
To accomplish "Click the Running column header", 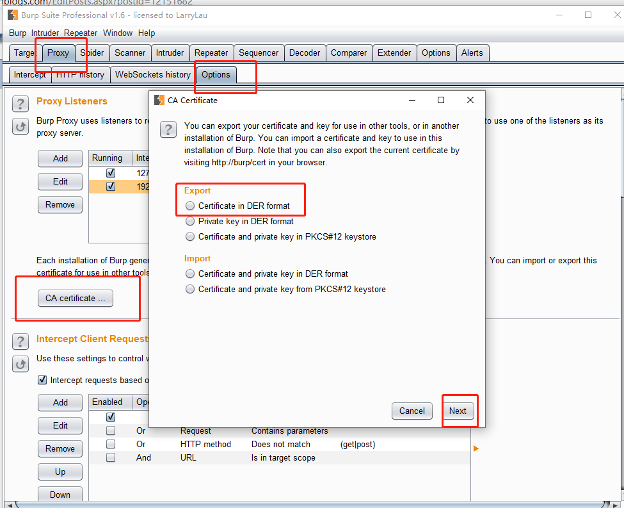I will (111, 158).
